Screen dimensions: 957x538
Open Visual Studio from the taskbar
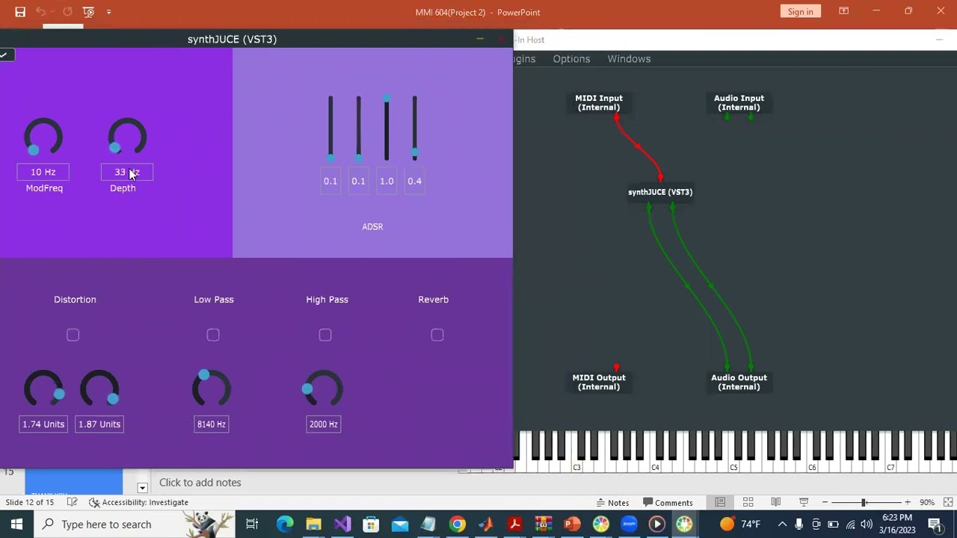point(342,525)
